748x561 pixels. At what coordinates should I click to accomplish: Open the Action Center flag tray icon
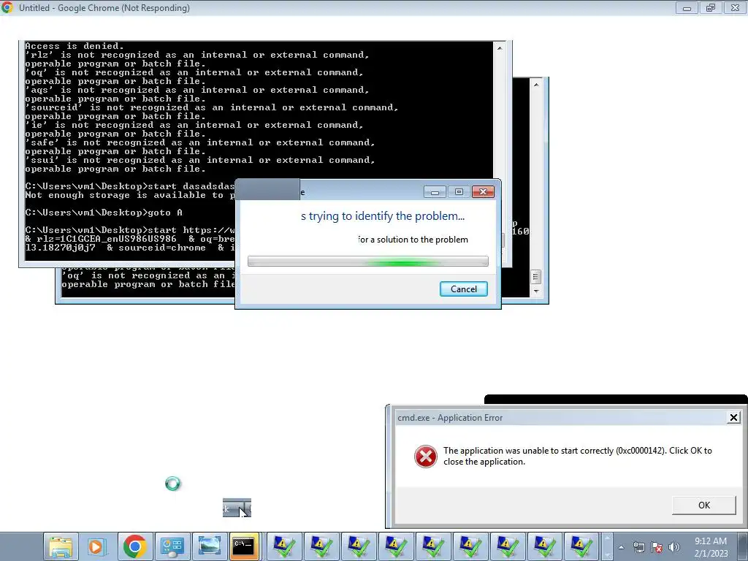pyautogui.click(x=657, y=547)
